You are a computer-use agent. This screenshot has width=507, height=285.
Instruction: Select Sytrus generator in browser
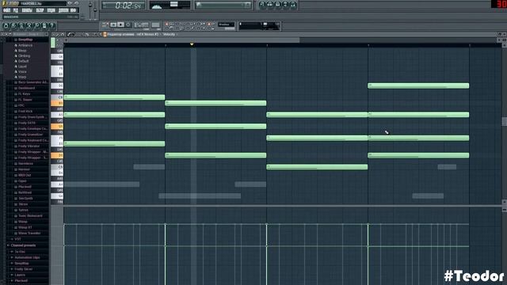tap(23, 210)
